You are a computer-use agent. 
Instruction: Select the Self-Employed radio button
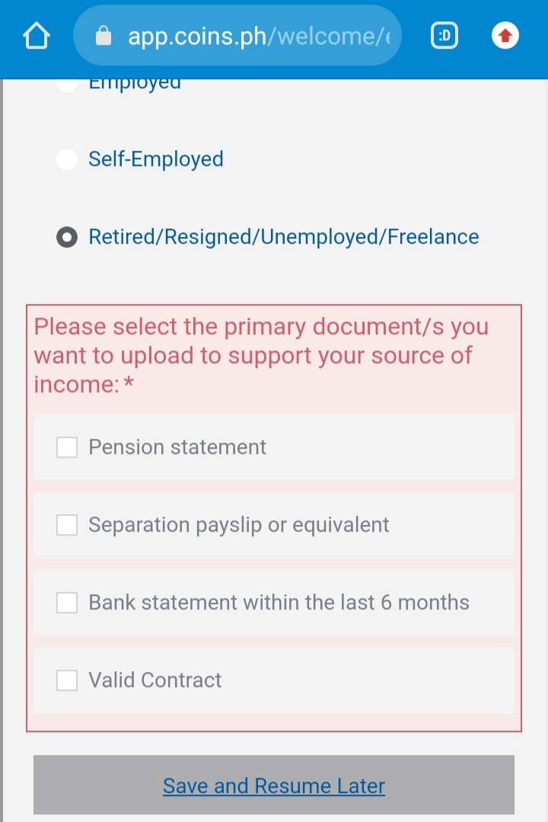coord(67,159)
